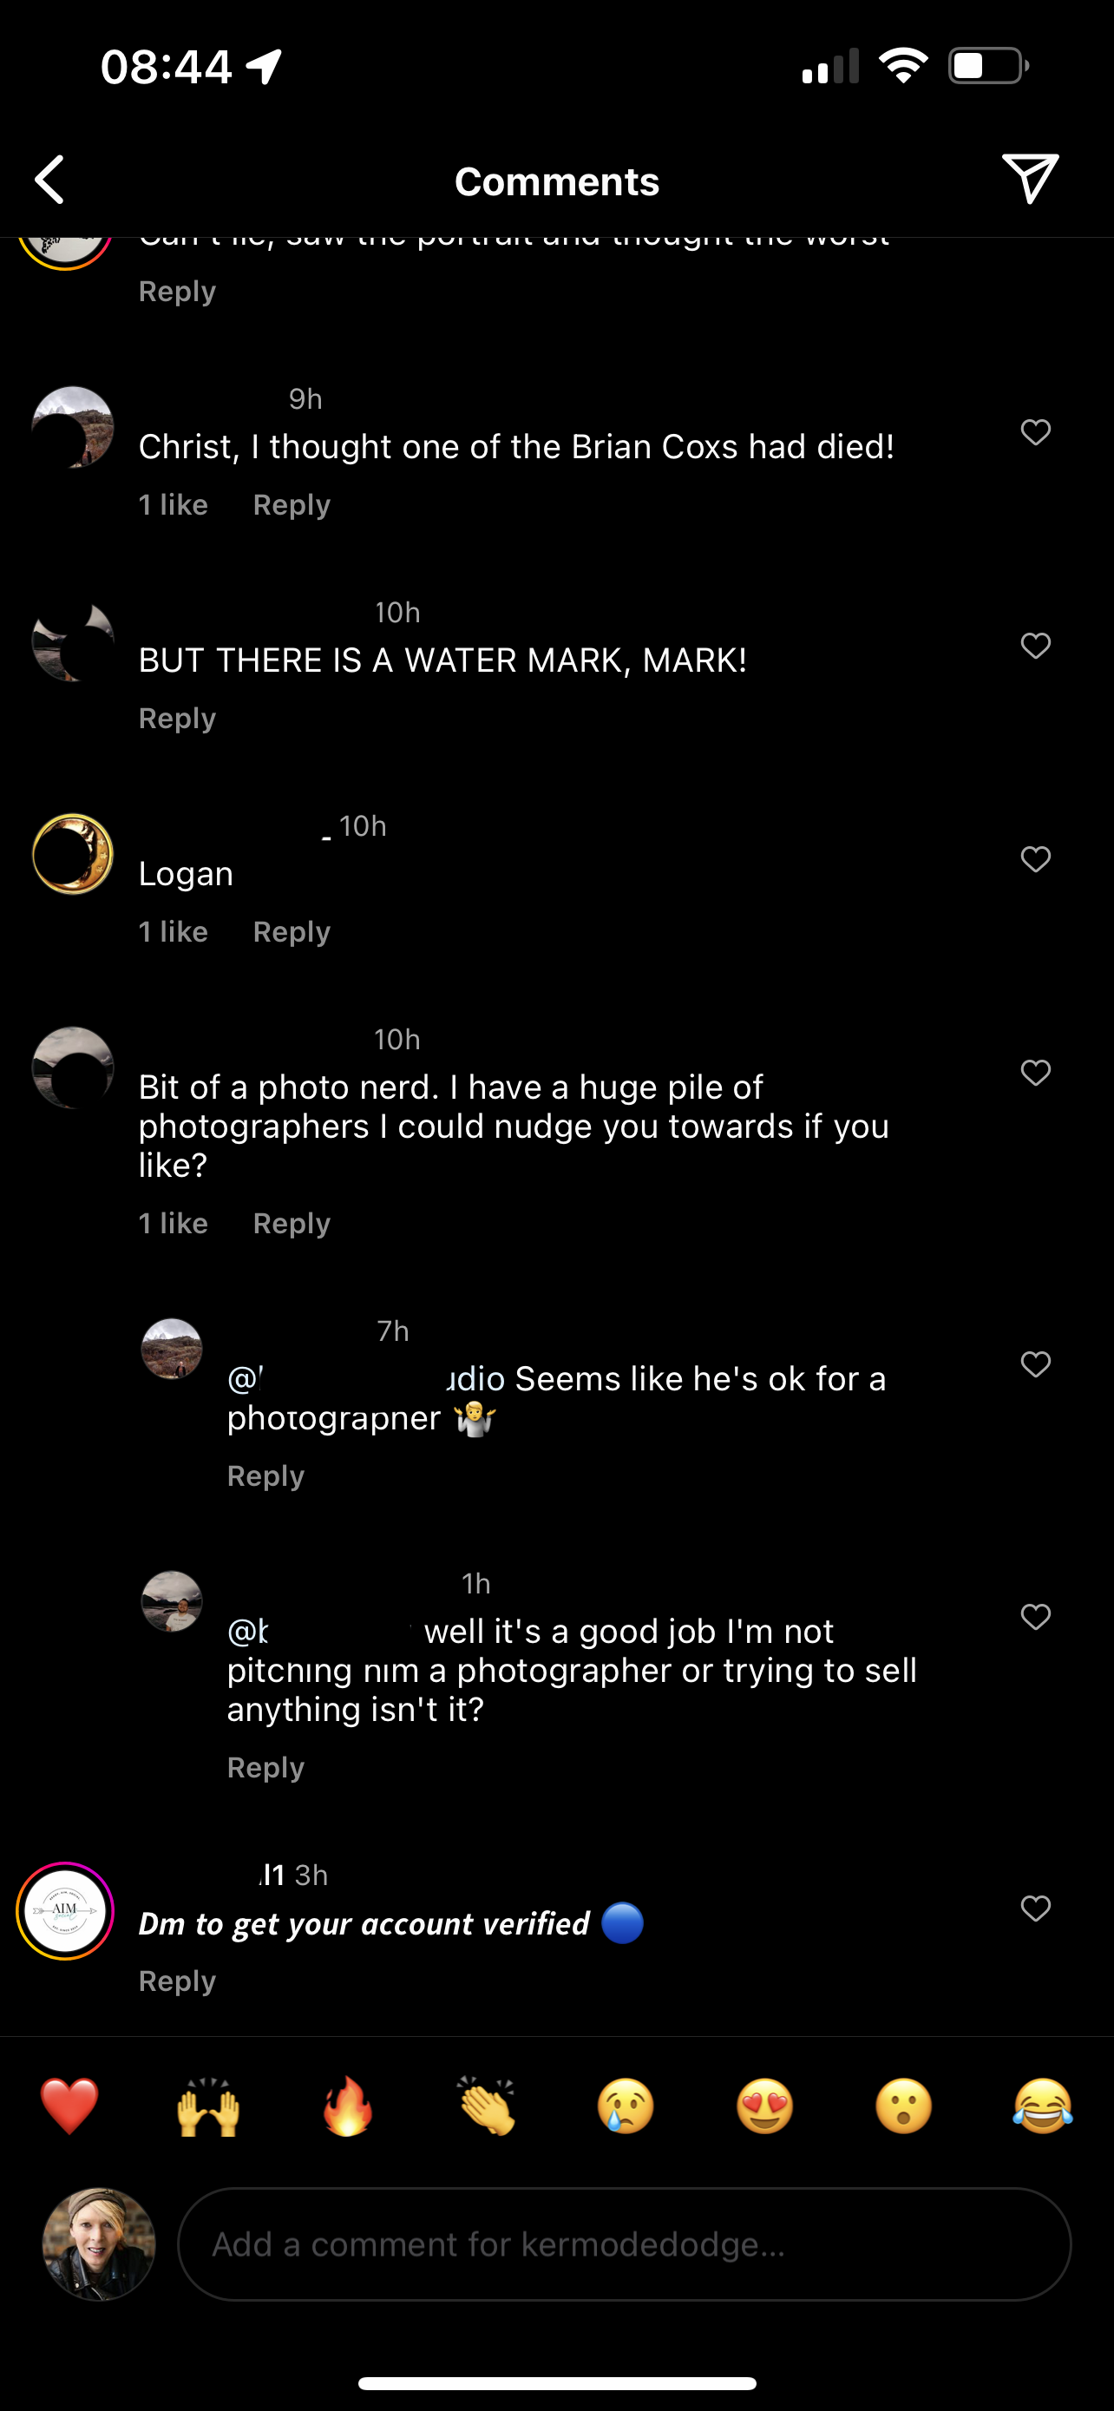The image size is (1114, 2411).
Task: Insert the laughing tears emoji
Action: [1042, 2107]
